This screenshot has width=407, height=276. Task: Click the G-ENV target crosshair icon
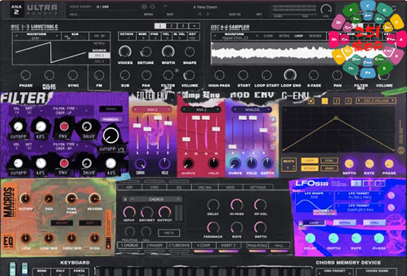tap(311, 100)
